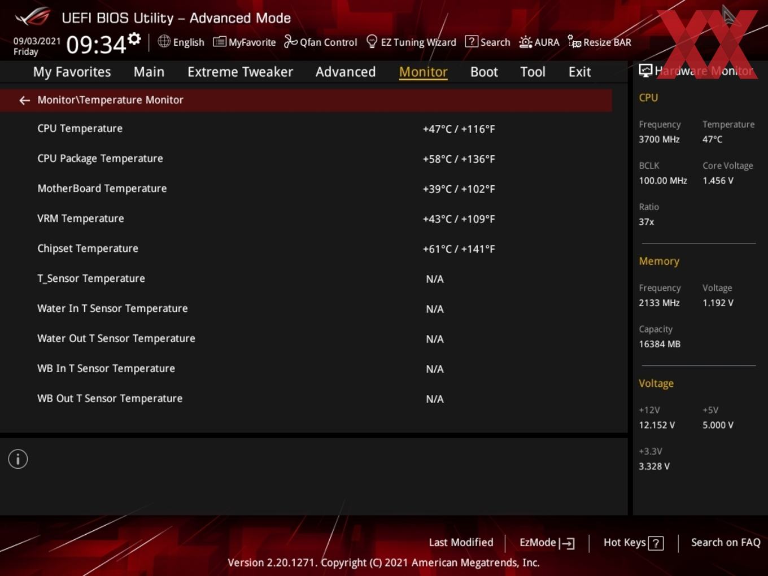Click the EzMode exit arrow icon
This screenshot has height=576, width=768.
[x=567, y=543]
